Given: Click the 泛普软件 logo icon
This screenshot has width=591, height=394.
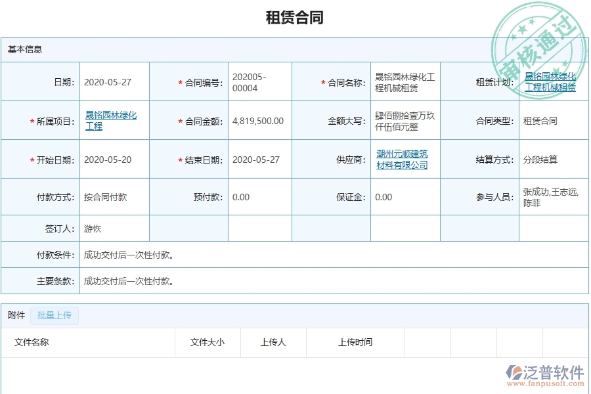Looking at the screenshot, I should point(514,372).
